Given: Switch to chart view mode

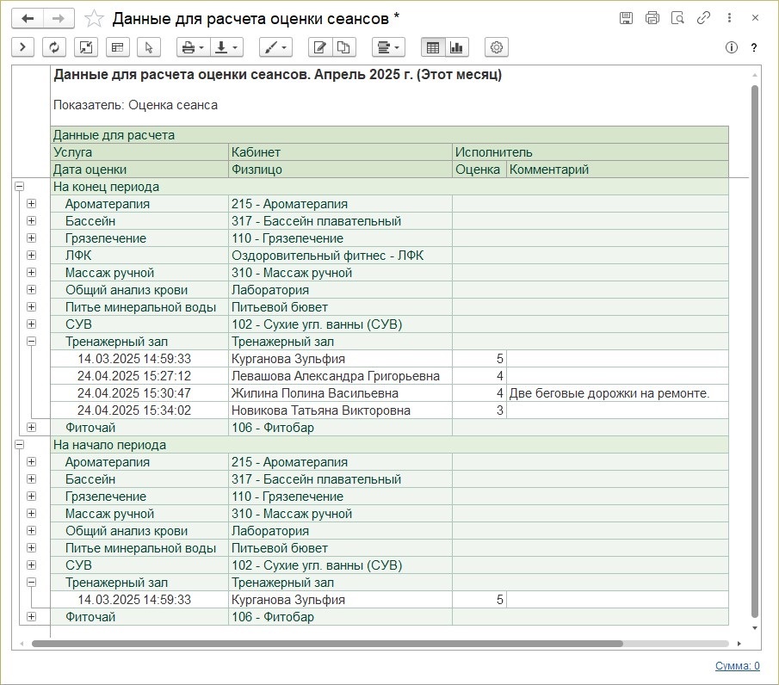Looking at the screenshot, I should [x=456, y=47].
